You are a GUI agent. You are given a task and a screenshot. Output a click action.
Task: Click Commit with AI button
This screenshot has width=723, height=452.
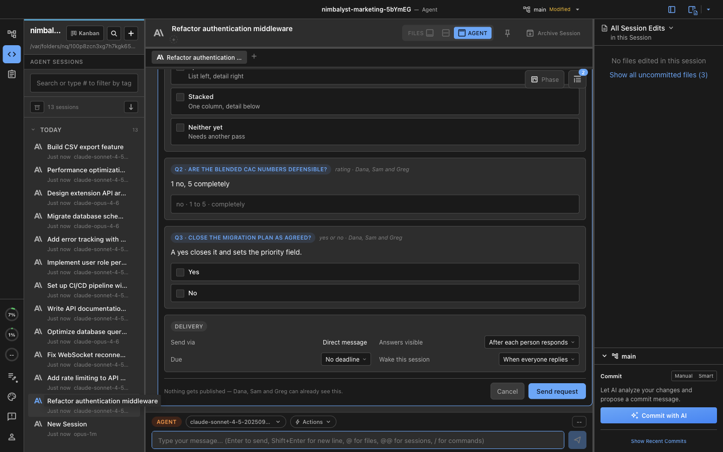[x=658, y=415]
